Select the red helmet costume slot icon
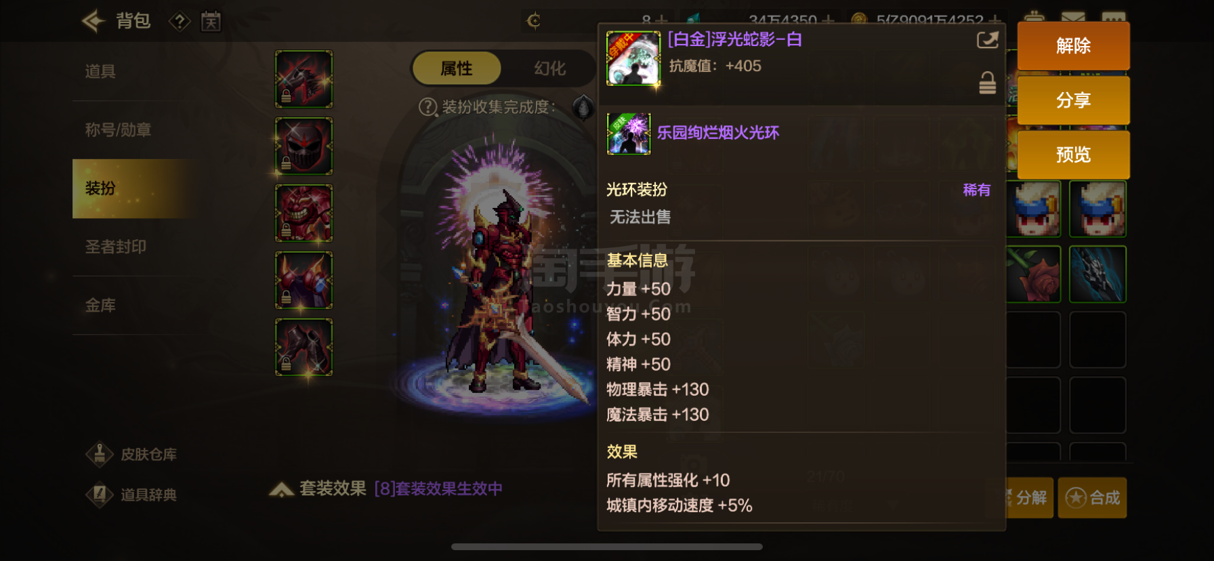 point(303,79)
